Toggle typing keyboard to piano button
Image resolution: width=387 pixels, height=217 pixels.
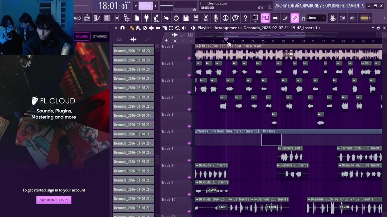[x=265, y=18]
